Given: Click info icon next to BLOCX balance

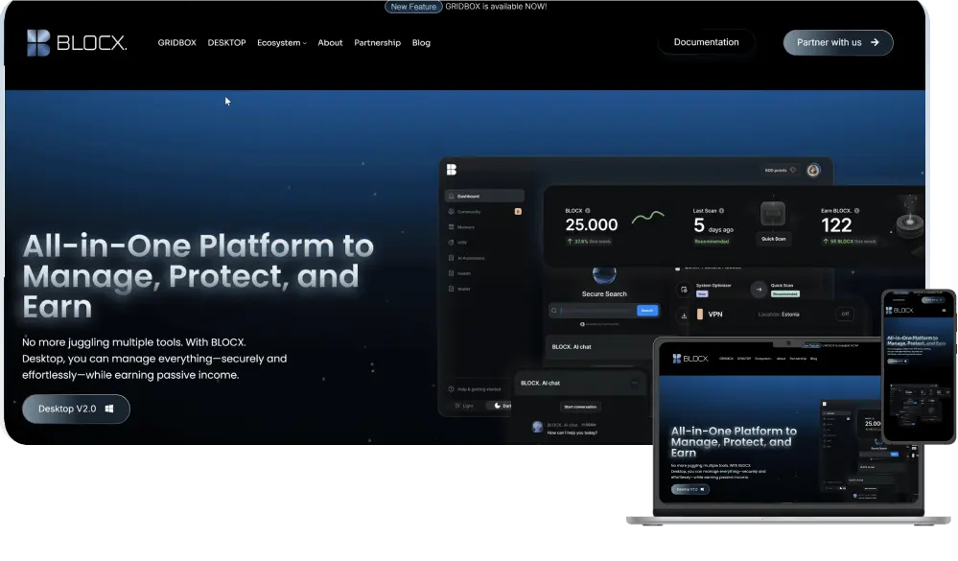Looking at the screenshot, I should (x=588, y=211).
